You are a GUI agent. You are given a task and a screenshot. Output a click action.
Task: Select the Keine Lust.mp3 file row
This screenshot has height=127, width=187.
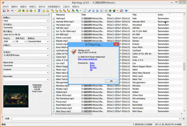click(117, 38)
